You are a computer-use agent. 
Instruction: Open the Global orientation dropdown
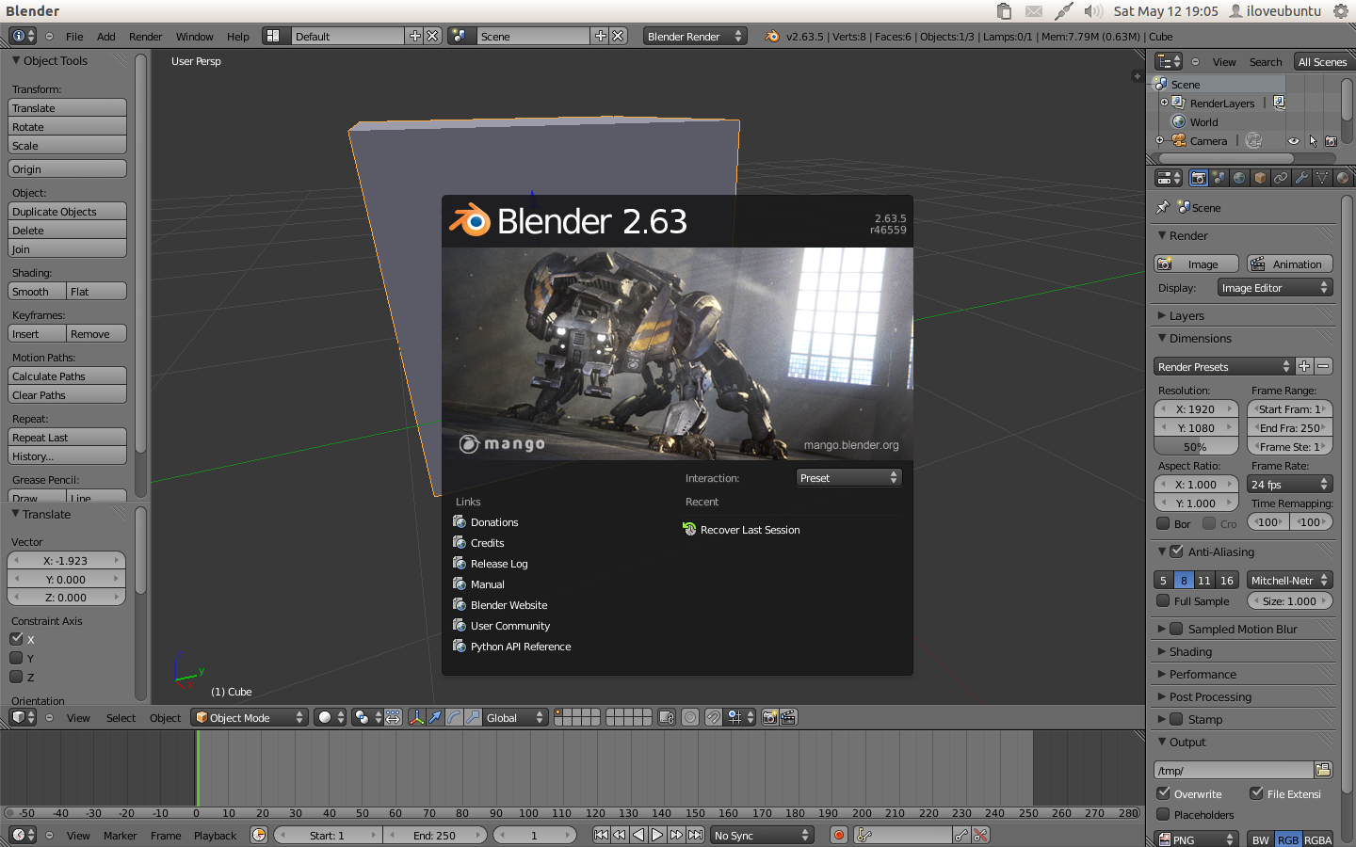(x=515, y=717)
